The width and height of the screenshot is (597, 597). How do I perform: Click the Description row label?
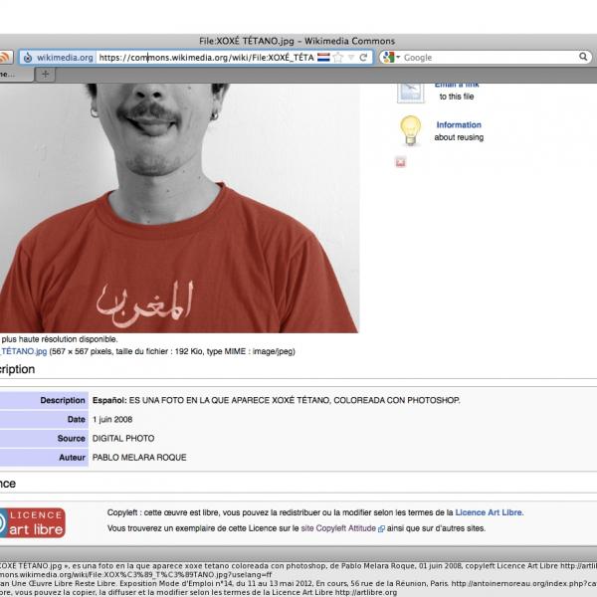pyautogui.click(x=63, y=400)
